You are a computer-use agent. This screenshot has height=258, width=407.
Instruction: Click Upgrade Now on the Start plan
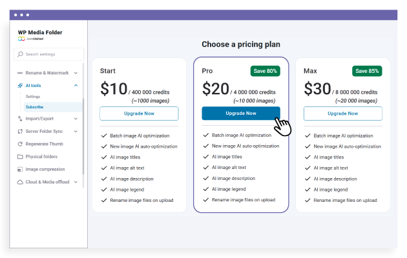(x=139, y=114)
